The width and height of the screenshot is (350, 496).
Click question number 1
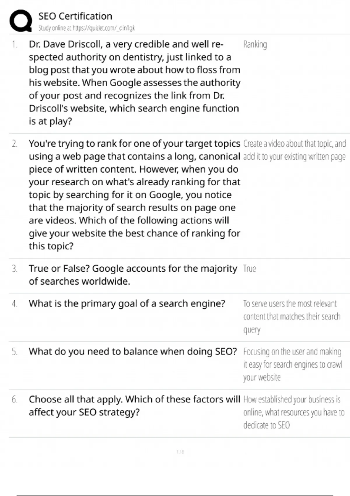point(15,45)
